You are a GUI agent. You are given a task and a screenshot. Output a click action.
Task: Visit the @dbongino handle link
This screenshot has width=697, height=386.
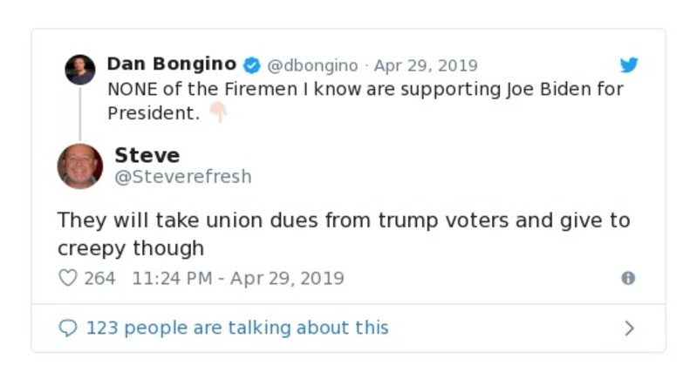pyautogui.click(x=312, y=65)
